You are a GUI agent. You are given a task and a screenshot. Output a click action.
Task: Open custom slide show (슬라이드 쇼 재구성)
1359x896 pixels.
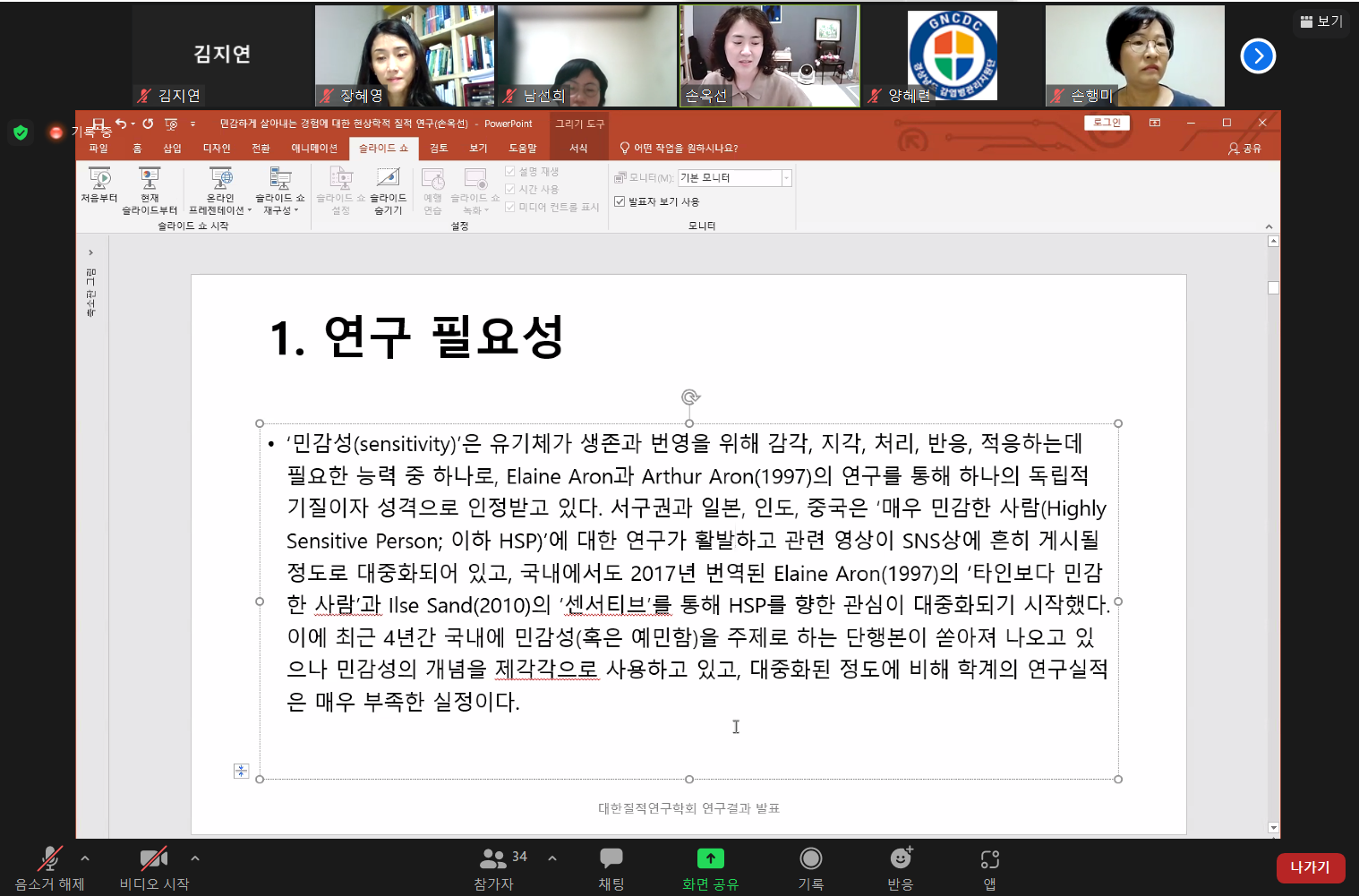coord(280,191)
